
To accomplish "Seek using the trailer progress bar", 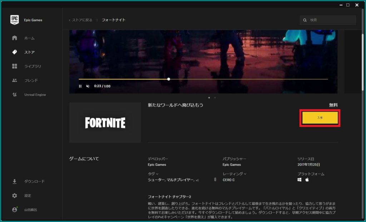I will (x=203, y=79).
